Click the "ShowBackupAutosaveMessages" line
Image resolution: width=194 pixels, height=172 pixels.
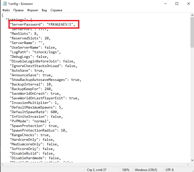coord(46,80)
